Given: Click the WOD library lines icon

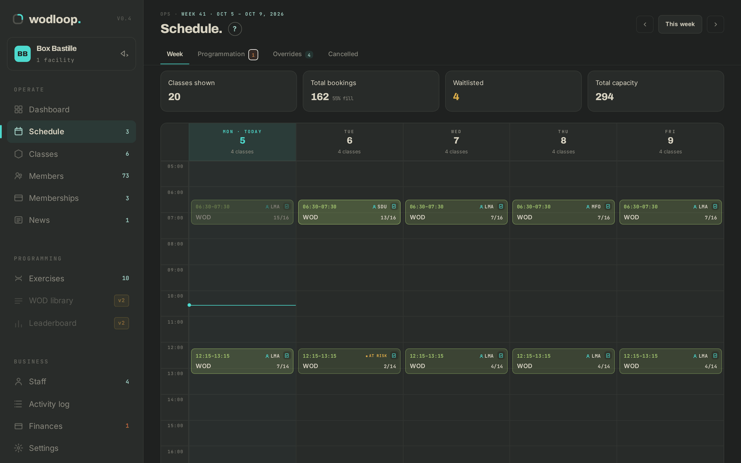Looking at the screenshot, I should pyautogui.click(x=19, y=301).
